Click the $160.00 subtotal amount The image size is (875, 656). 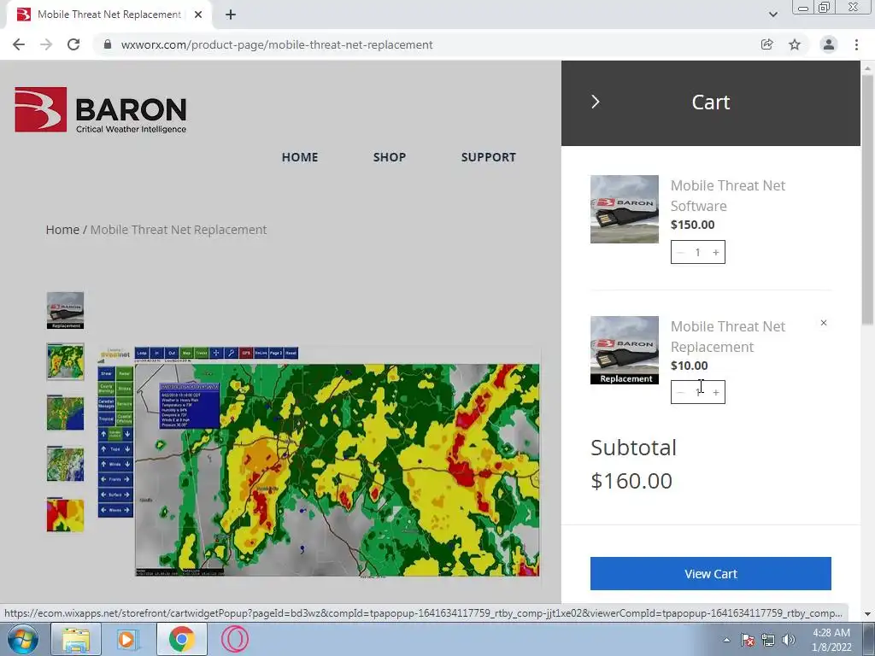[631, 481]
